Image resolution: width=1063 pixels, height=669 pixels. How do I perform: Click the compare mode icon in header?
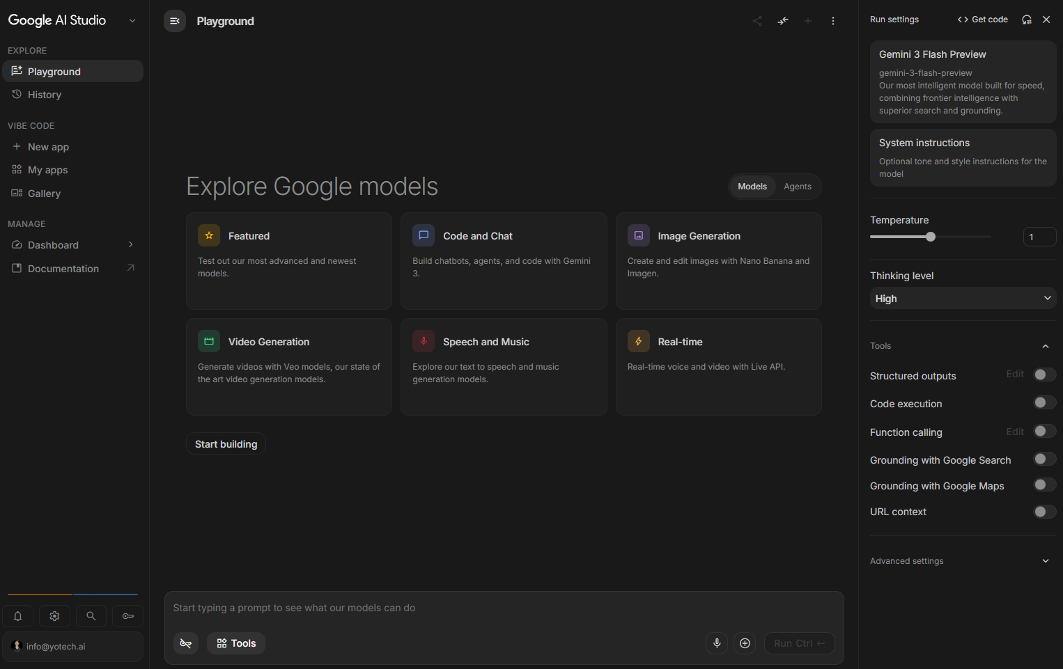783,21
